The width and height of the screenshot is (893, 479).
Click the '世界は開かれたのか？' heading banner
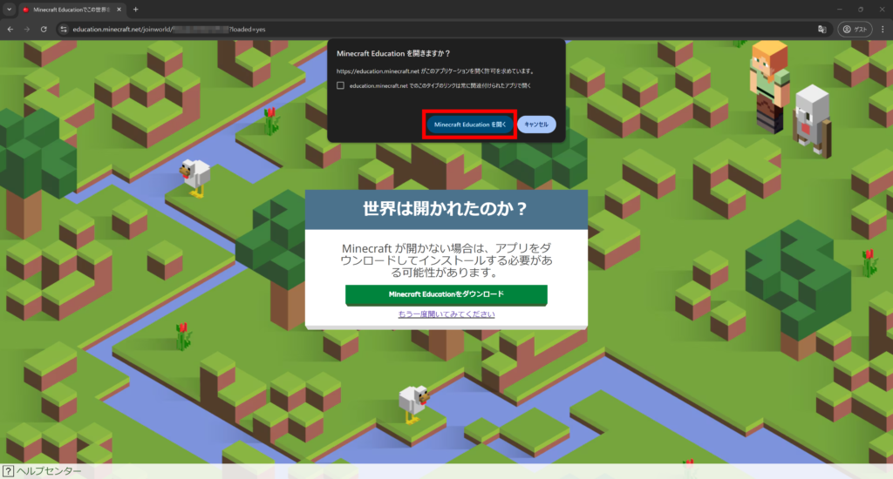pyautogui.click(x=446, y=209)
